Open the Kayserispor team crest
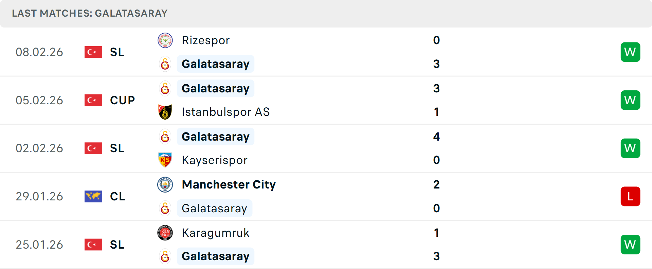The width and height of the screenshot is (652, 269). 165,160
